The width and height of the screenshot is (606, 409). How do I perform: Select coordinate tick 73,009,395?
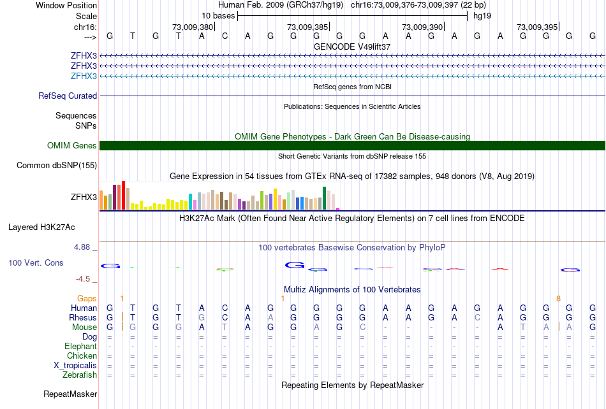click(537, 27)
